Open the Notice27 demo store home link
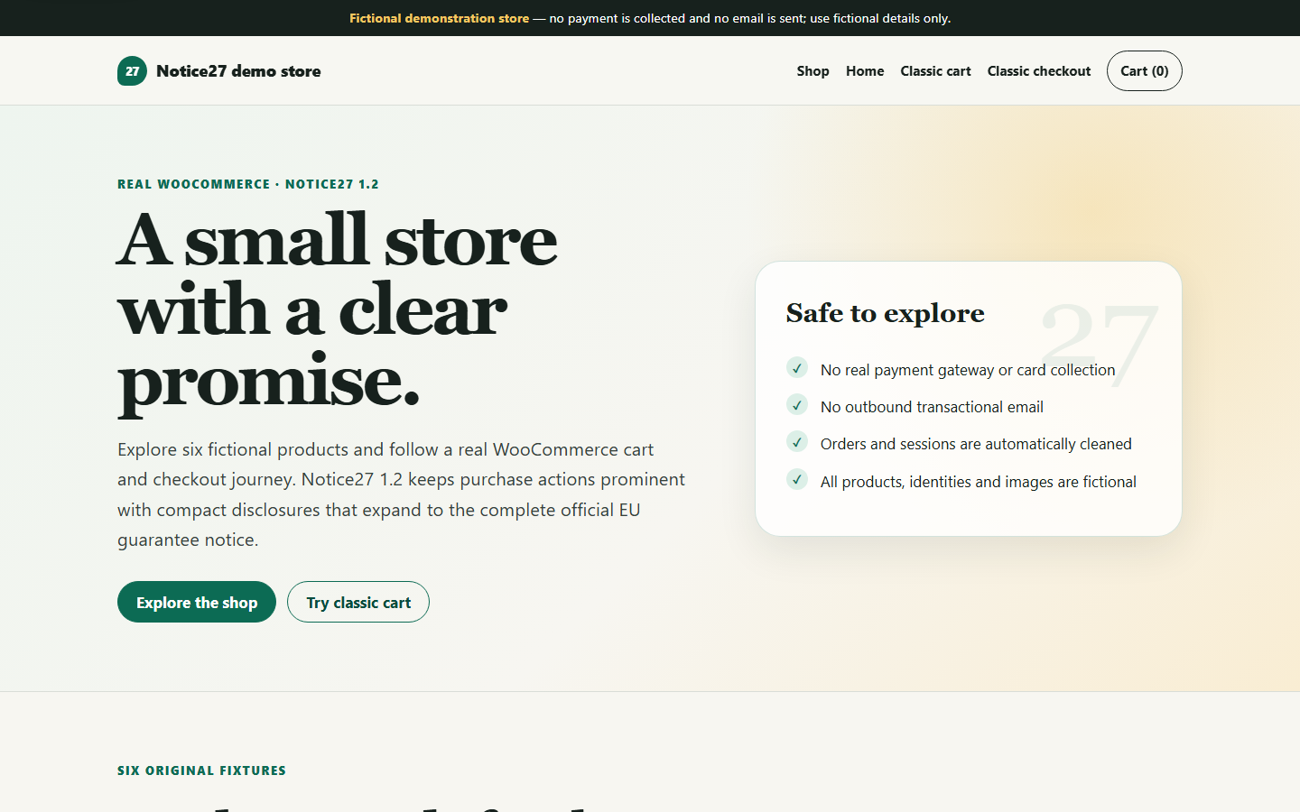Viewport: 1300px width, 812px height. 219,71
